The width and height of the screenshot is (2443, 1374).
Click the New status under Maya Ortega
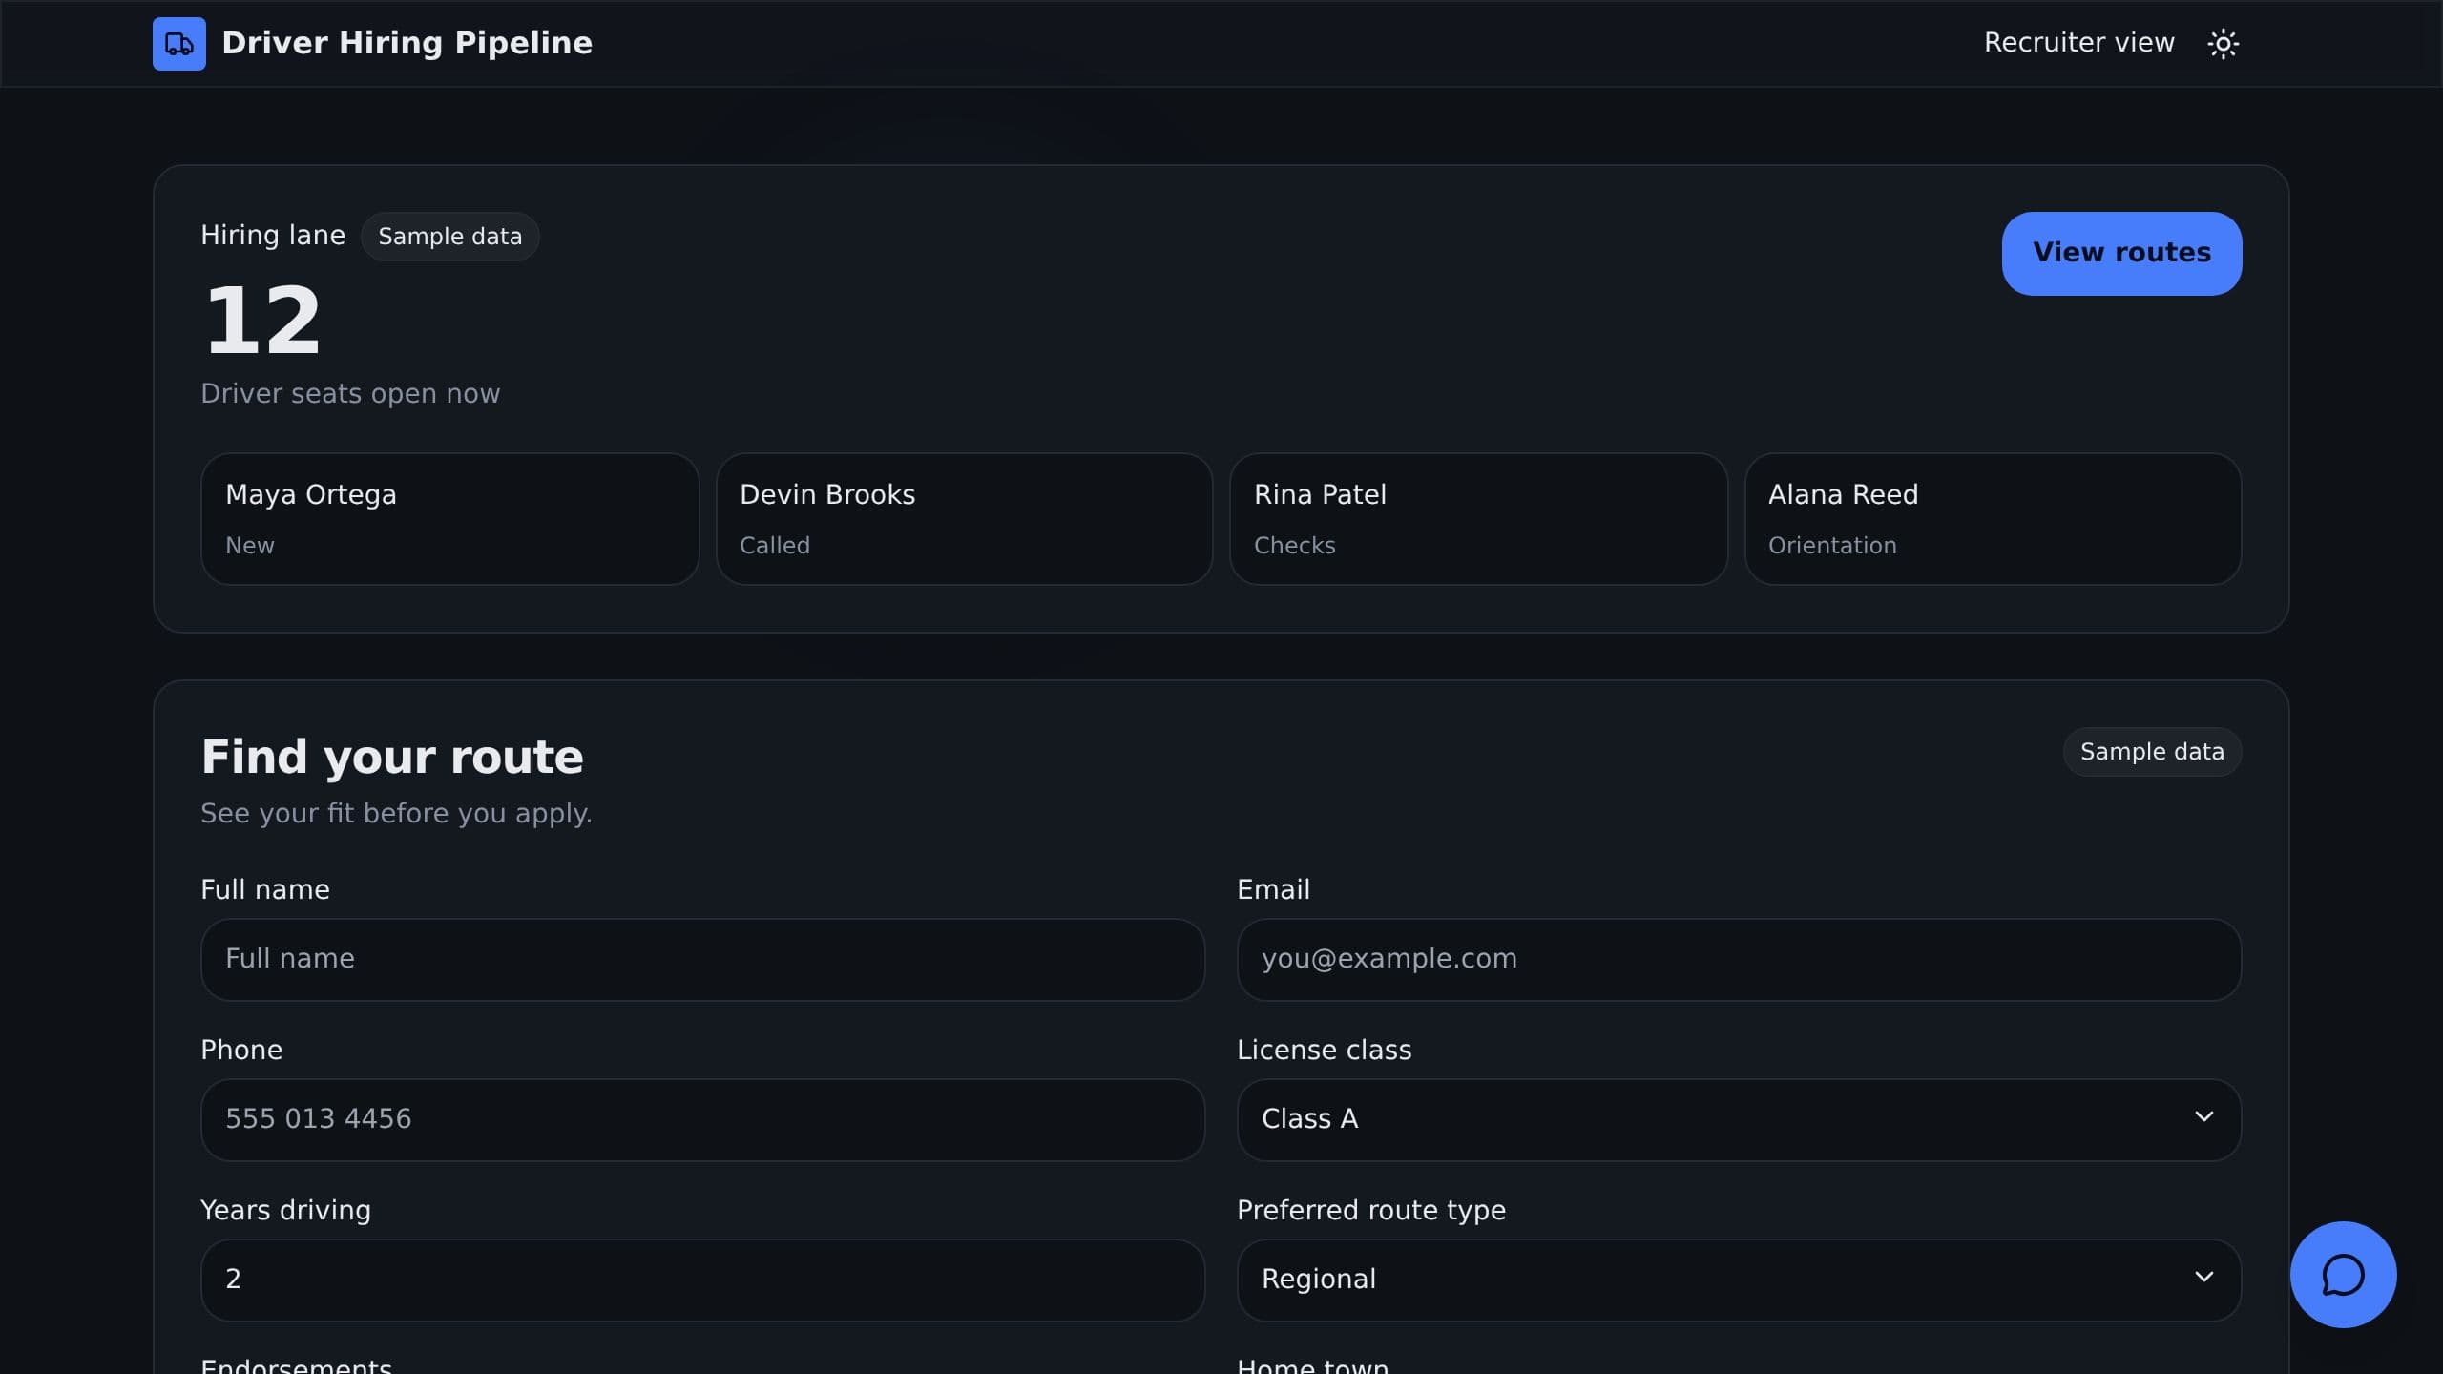coord(249,546)
